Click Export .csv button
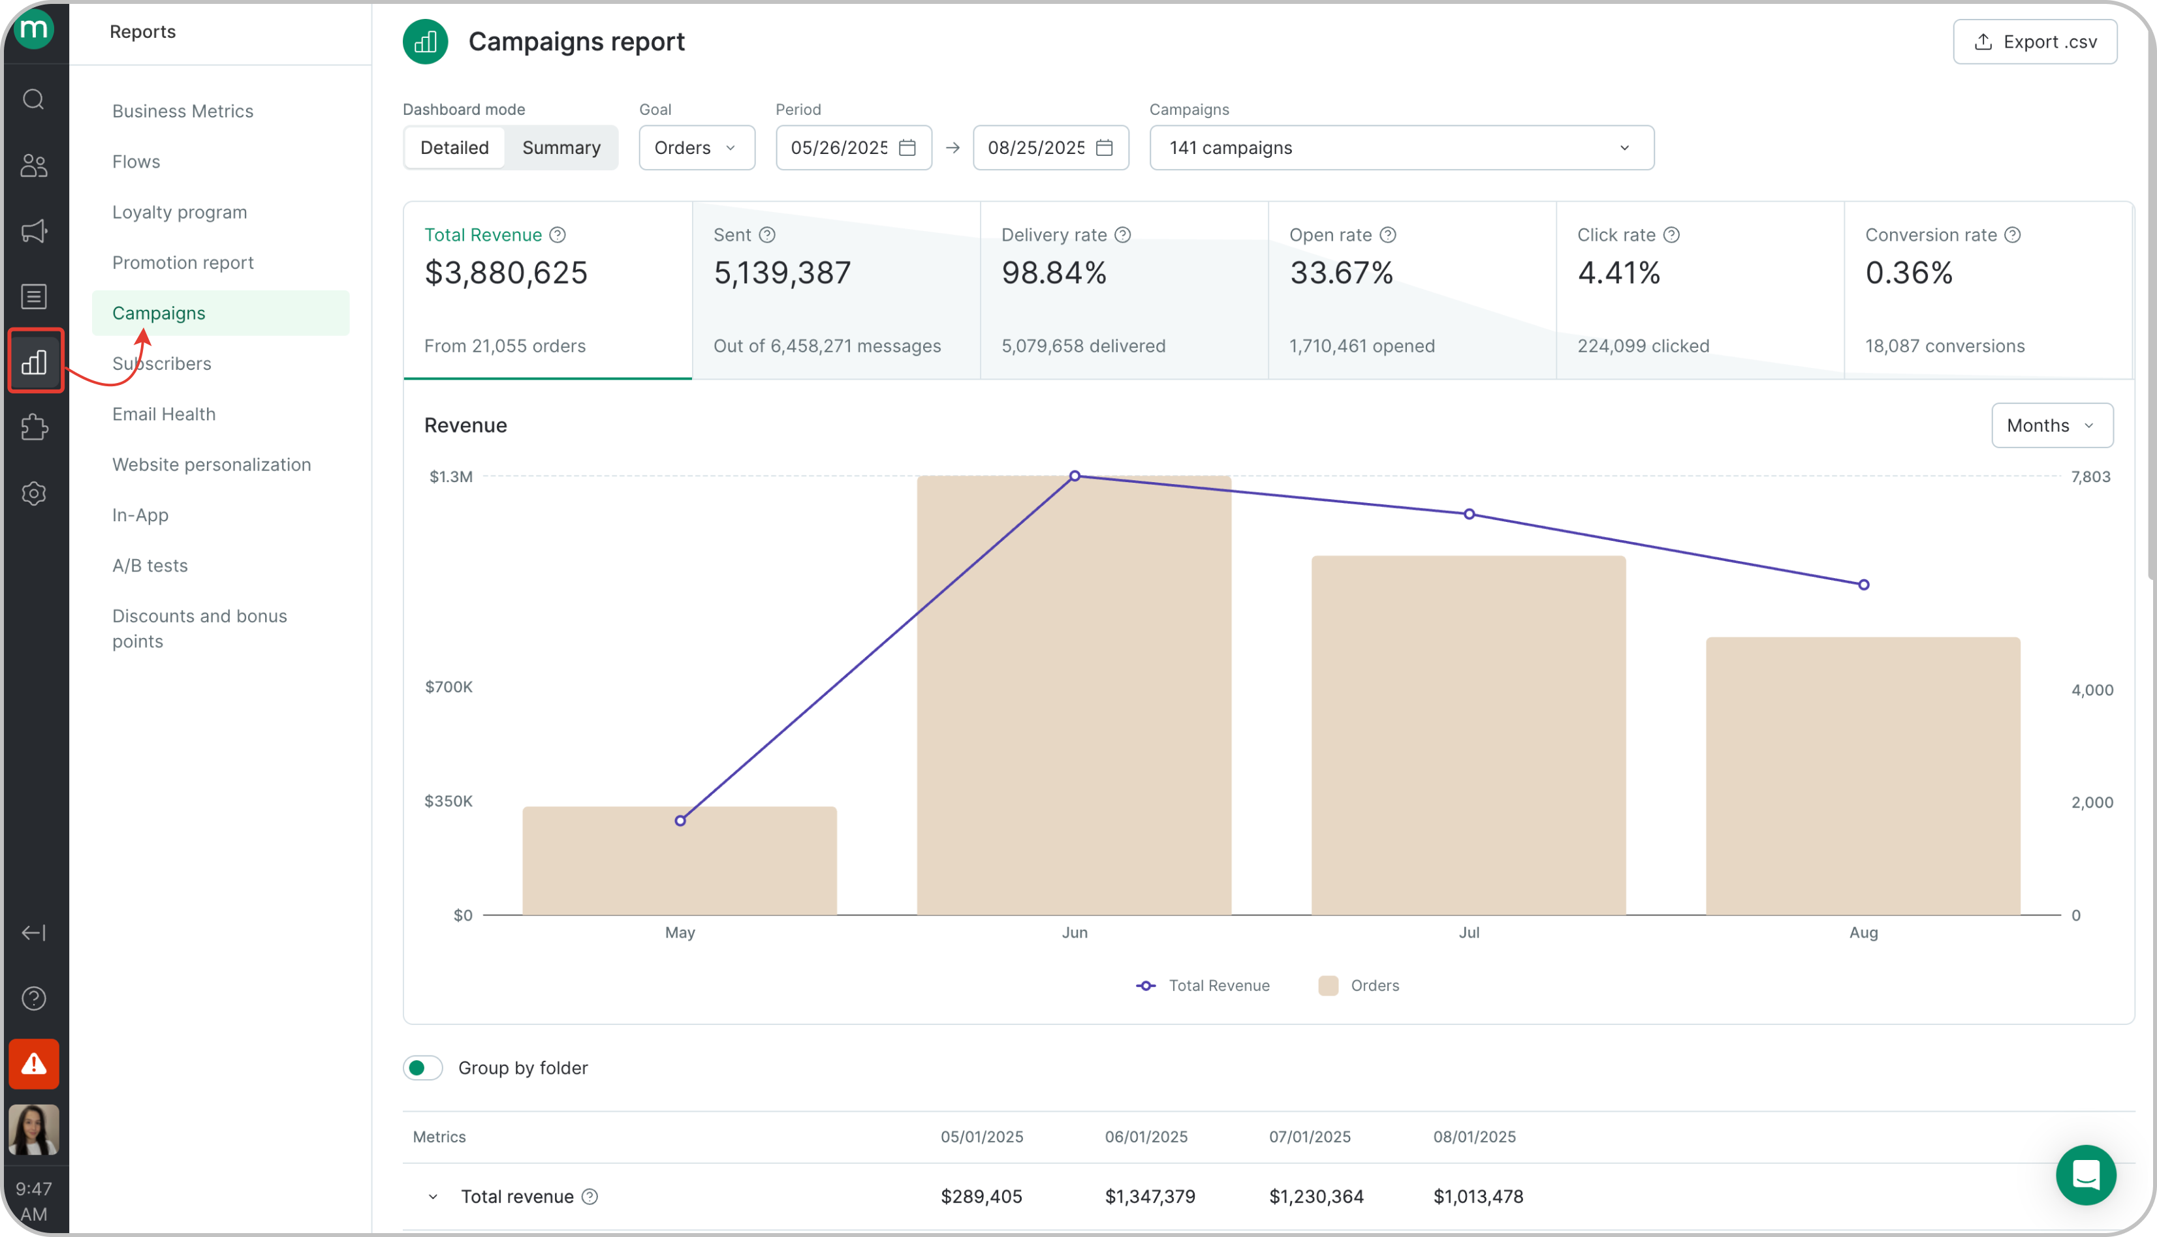2157x1237 pixels. [2035, 42]
